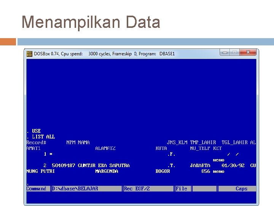Click the 'JNS_KLM' column header
Viewport: 274px width, 206px height.
tap(177, 142)
